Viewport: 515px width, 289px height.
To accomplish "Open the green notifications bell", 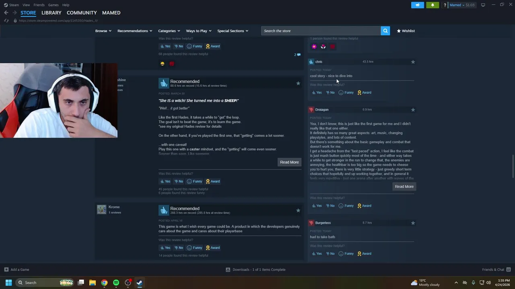I will click(433, 5).
